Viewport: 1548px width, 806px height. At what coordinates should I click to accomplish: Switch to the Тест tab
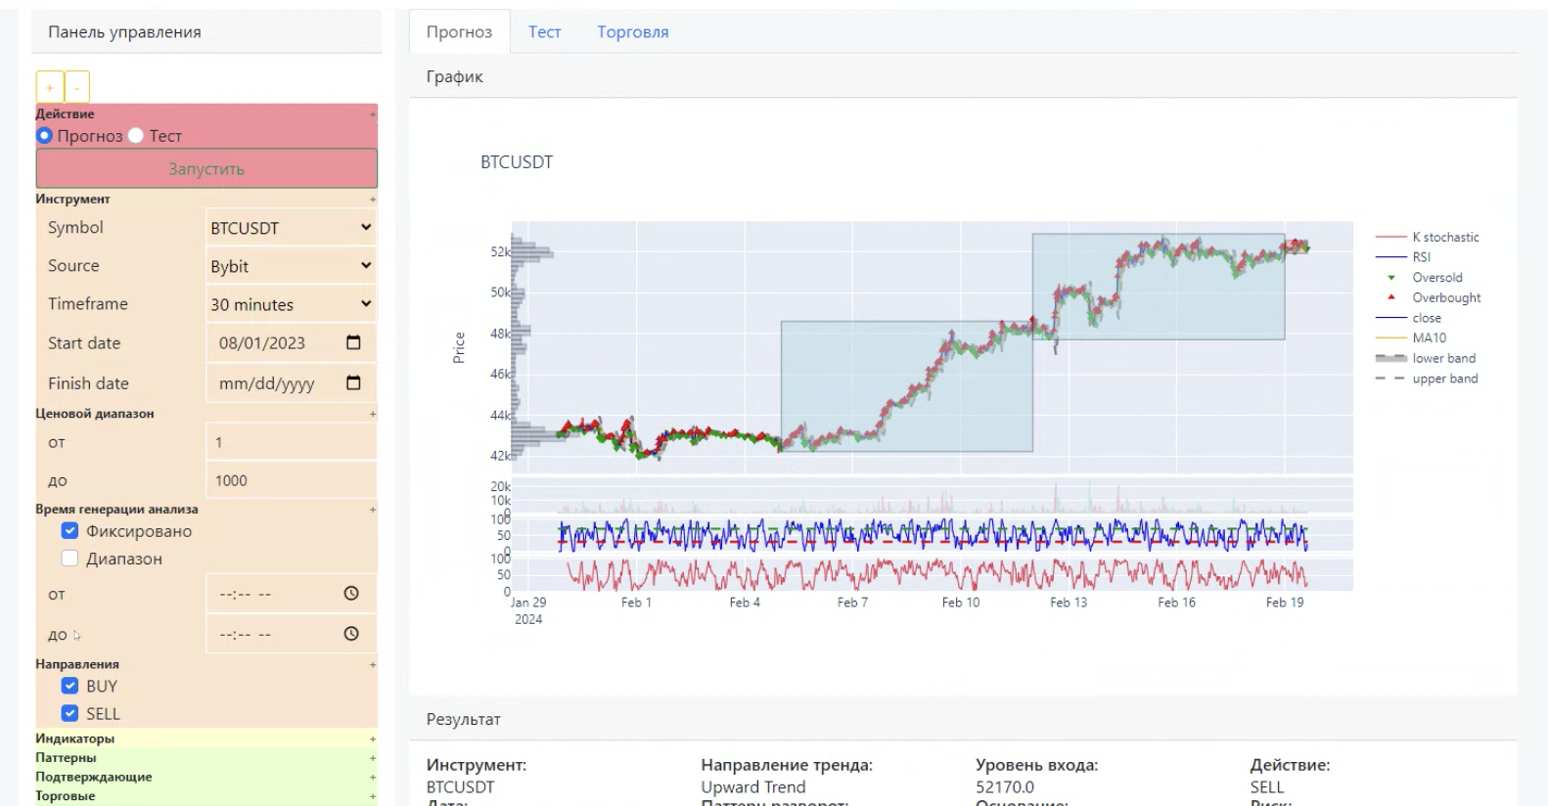tap(544, 32)
